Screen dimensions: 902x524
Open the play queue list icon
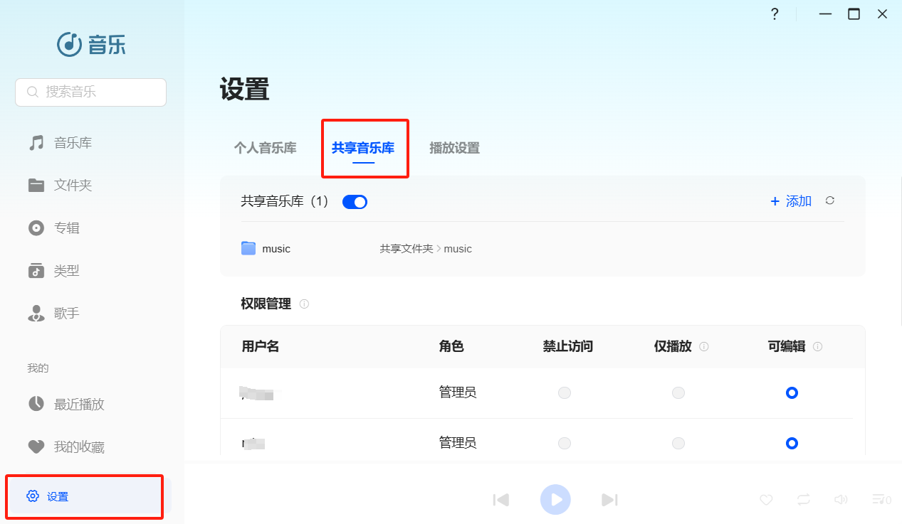881,500
